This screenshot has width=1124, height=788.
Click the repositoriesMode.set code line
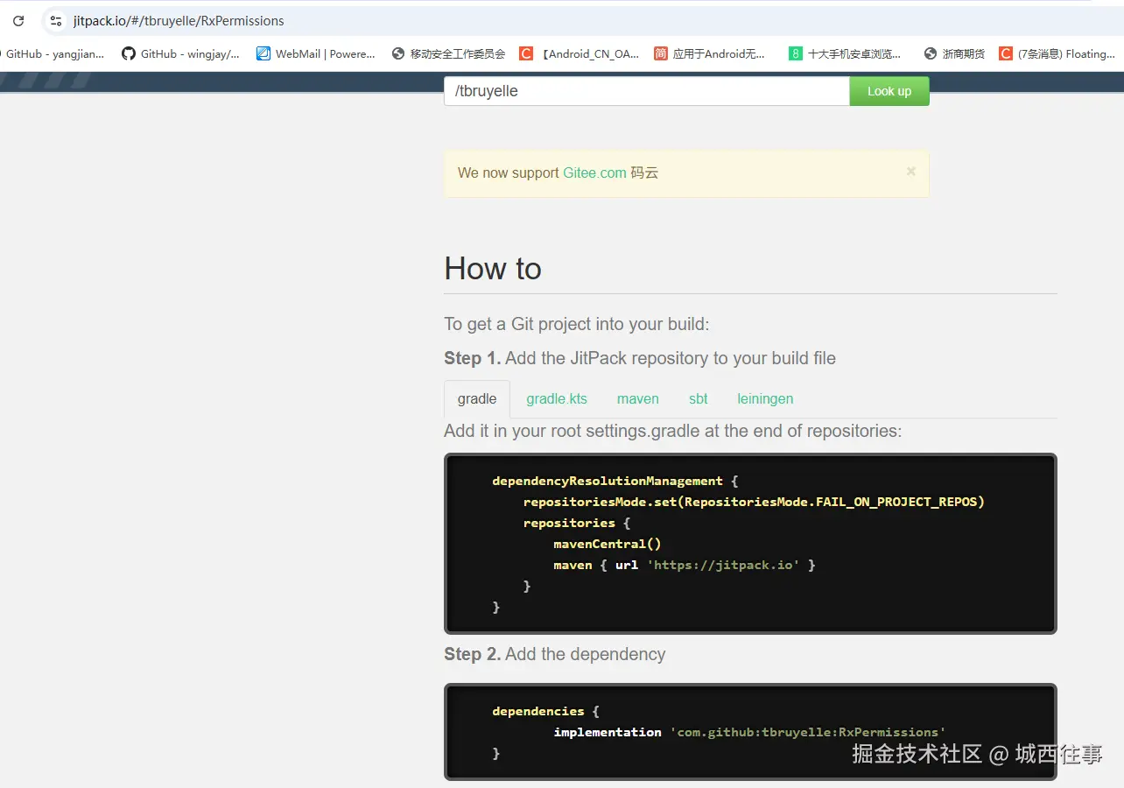click(754, 502)
